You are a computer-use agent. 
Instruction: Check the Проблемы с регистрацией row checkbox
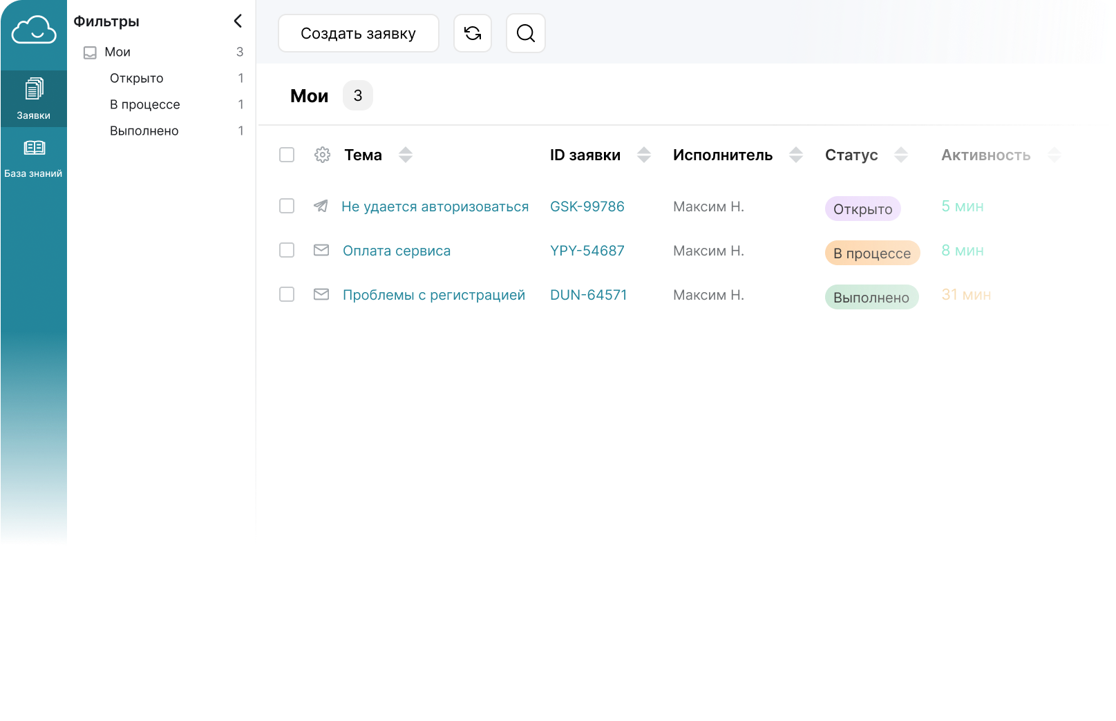[287, 294]
